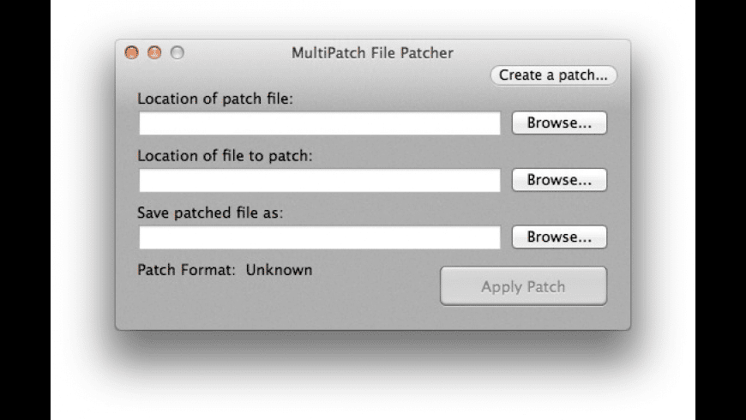Focus the Save patched file as field

coord(320,237)
